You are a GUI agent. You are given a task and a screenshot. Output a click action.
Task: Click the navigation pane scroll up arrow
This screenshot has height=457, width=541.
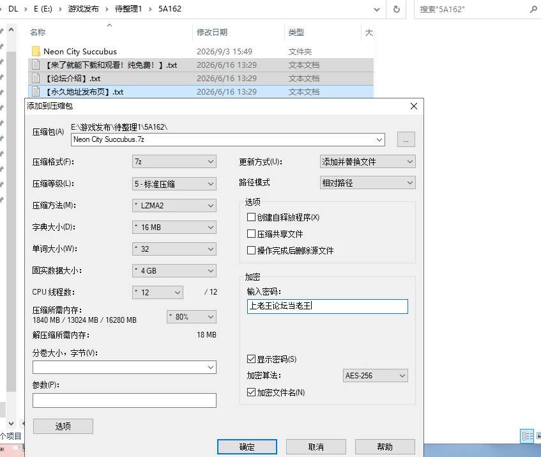pyautogui.click(x=11, y=29)
